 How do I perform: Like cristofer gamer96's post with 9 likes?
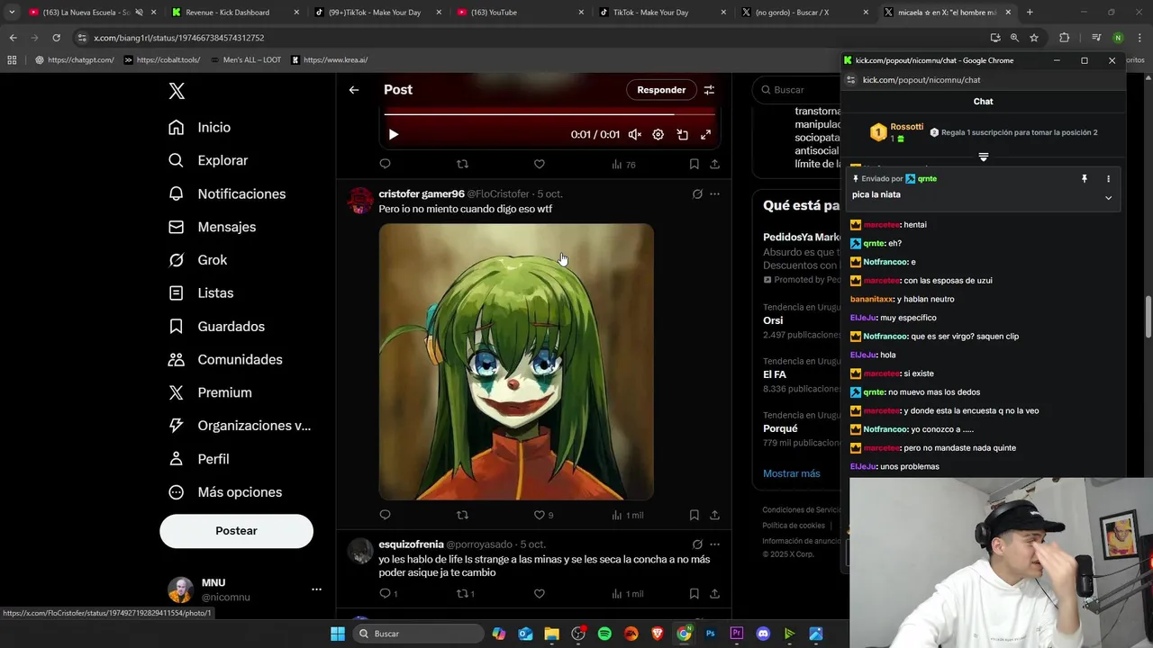click(543, 515)
